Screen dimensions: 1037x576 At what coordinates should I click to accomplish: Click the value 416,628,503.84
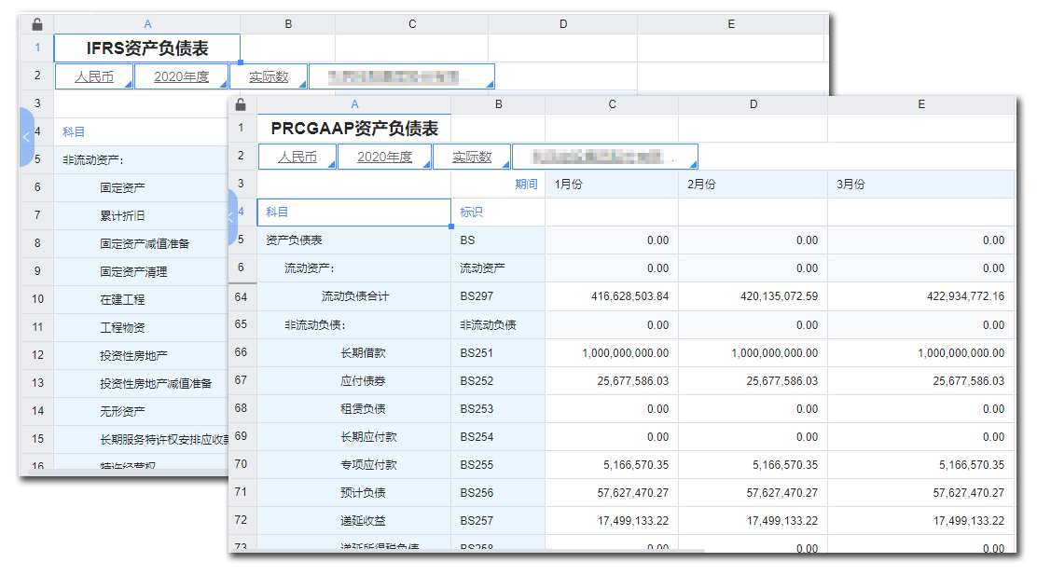(612, 296)
